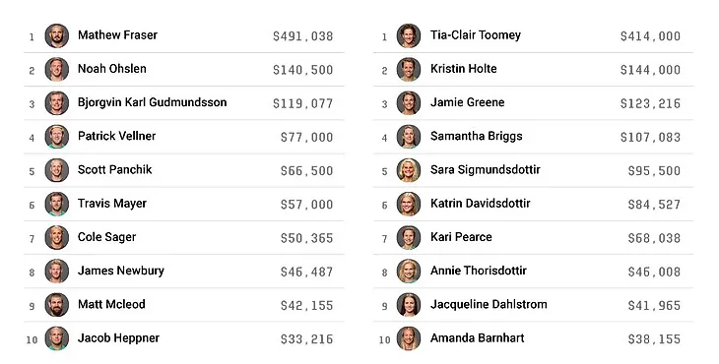The height and width of the screenshot is (364, 719).
Task: Open Patrick Vellner's athlete name
Action: click(x=116, y=136)
